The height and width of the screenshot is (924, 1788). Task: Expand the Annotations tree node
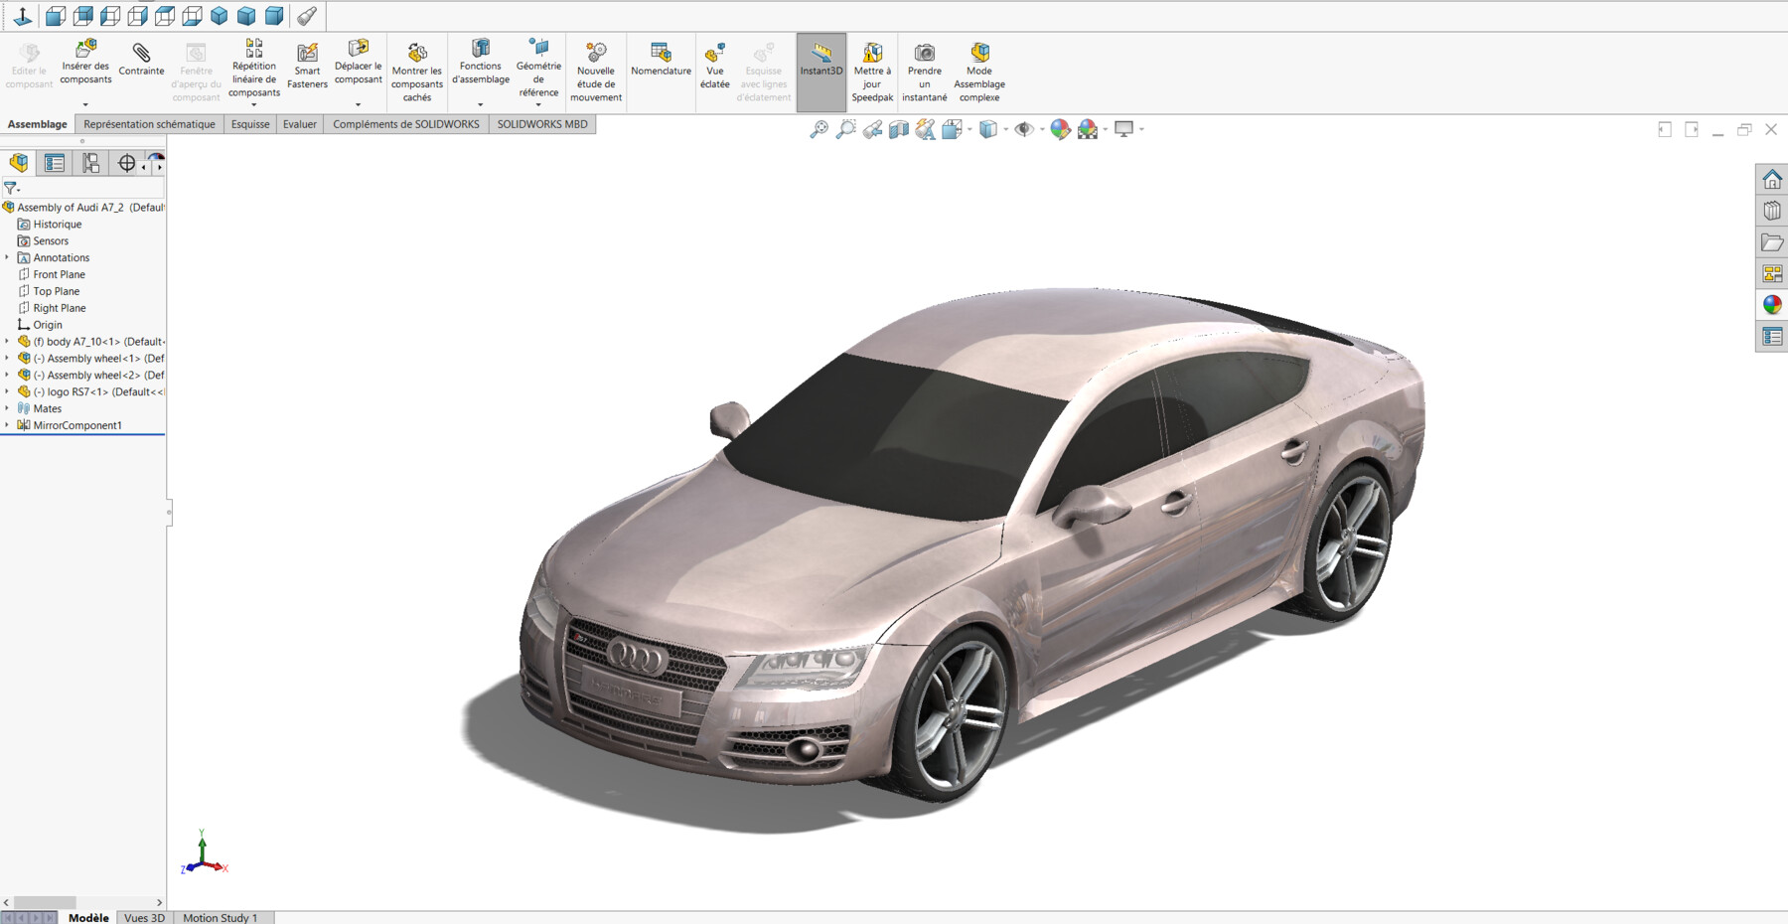pyautogui.click(x=9, y=257)
